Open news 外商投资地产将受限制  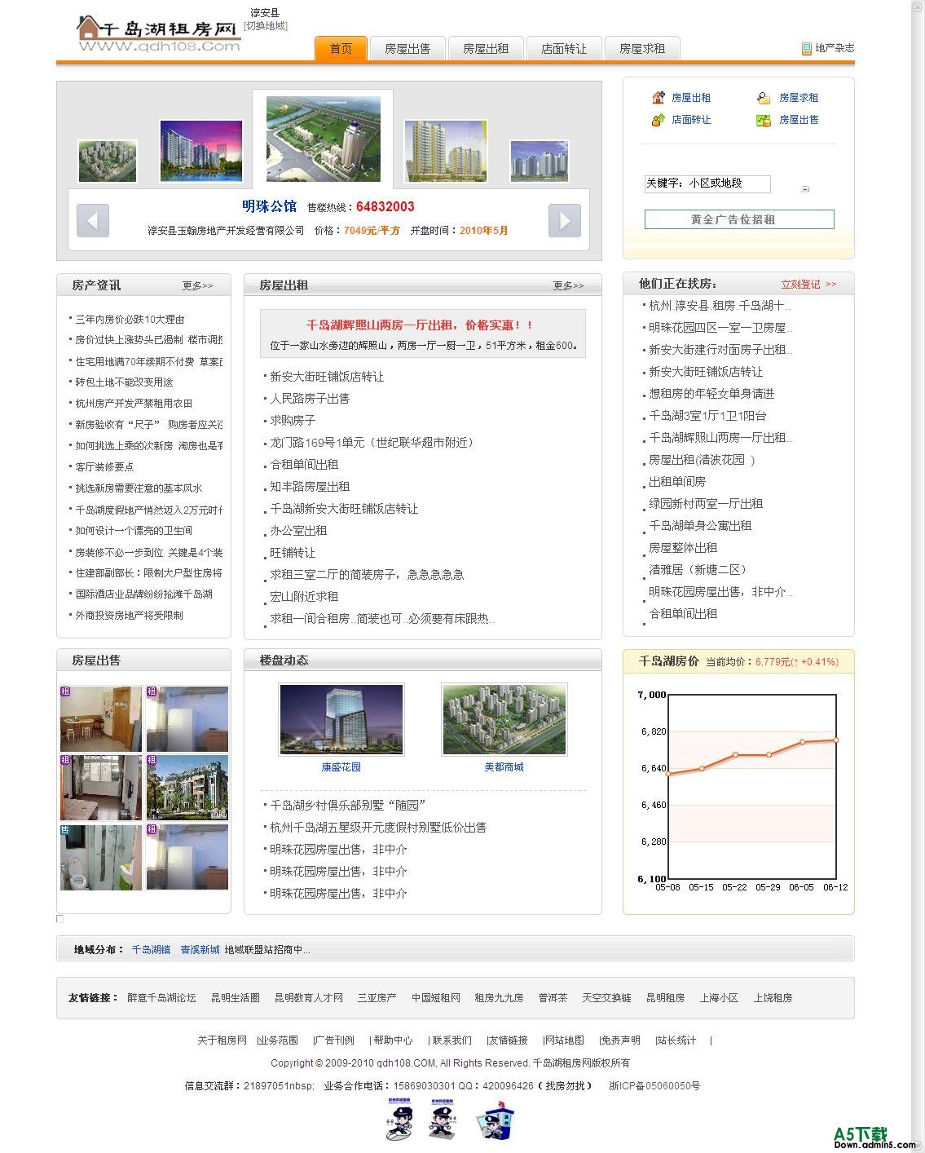tap(130, 616)
